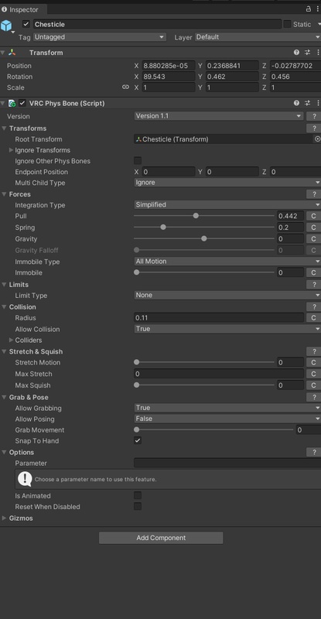Click Rotation Y value field

coord(232,77)
